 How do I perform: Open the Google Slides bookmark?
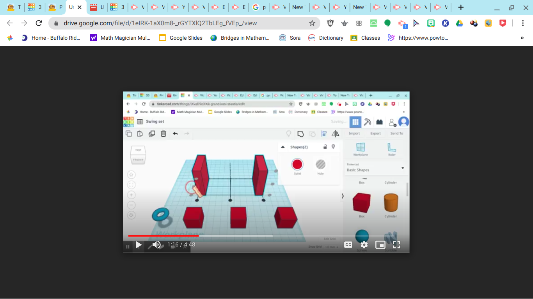point(181,38)
